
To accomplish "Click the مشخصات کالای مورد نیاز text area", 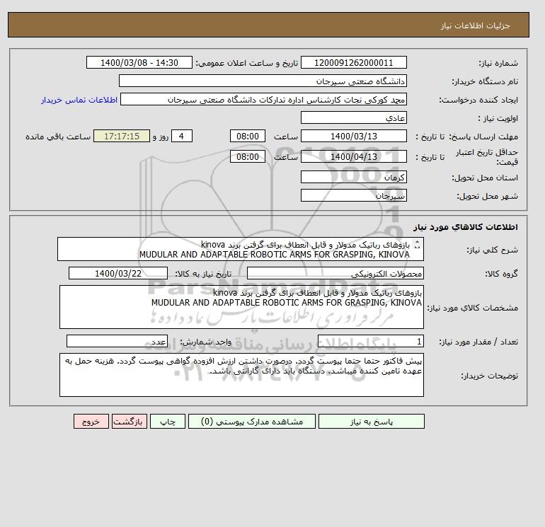I will tap(241, 307).
